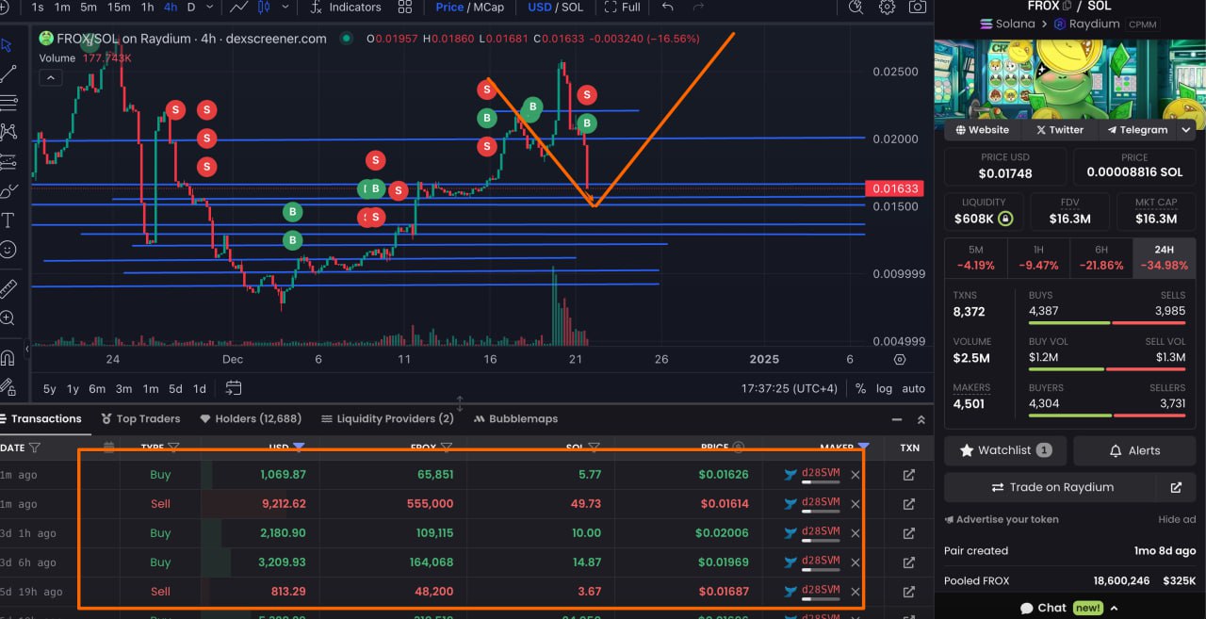Toggle the PRICE column currency icon
Screen dimensions: 1206x619
point(739,448)
